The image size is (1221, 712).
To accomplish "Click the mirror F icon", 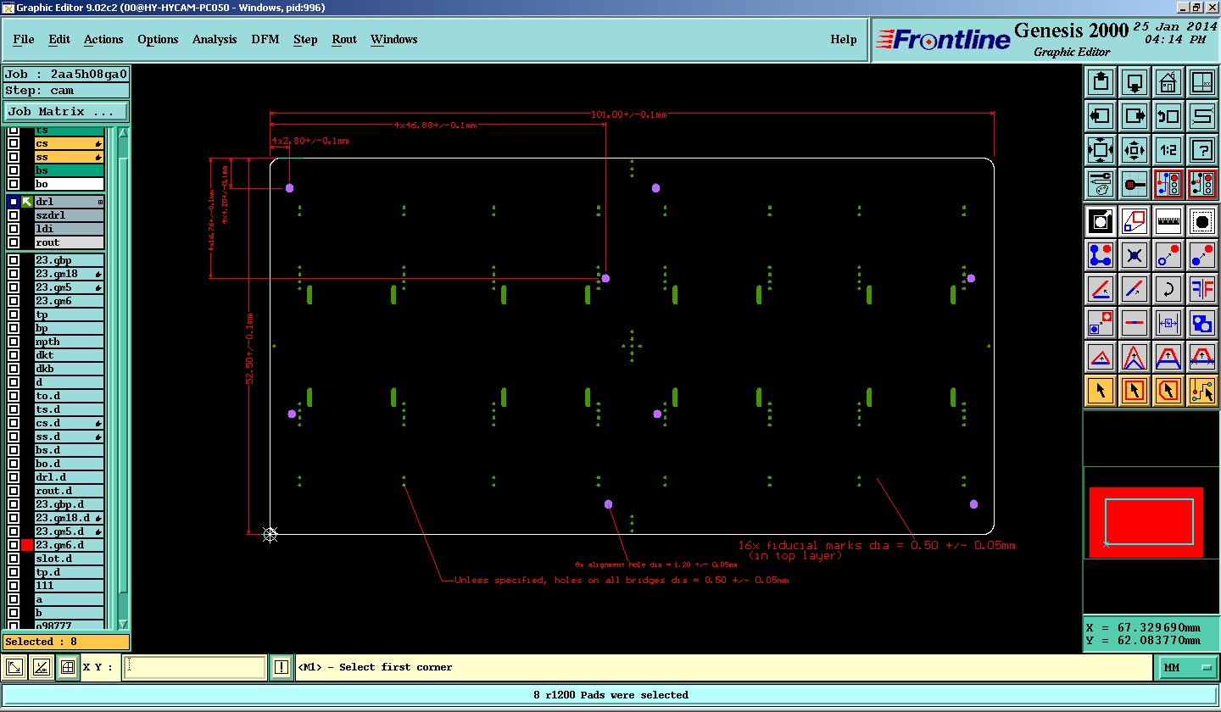I will tap(1202, 289).
